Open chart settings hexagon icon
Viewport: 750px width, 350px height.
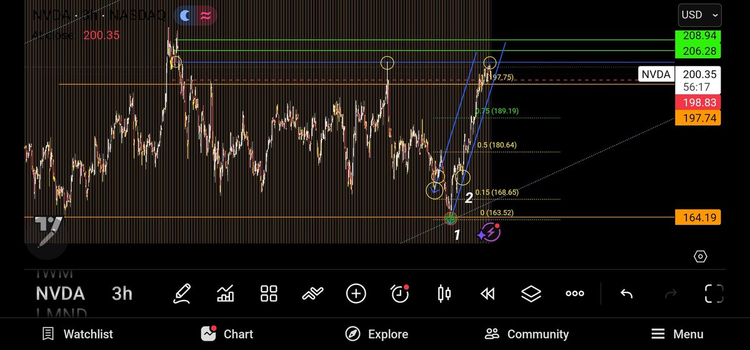[x=701, y=256]
